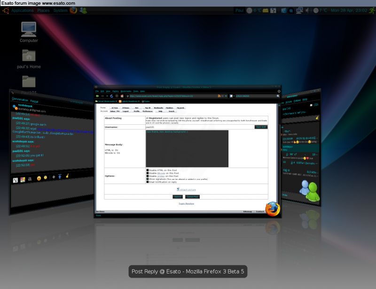The width and height of the screenshot is (376, 289).
Task: Enable Email notification on reply checkbox
Action: (148, 182)
